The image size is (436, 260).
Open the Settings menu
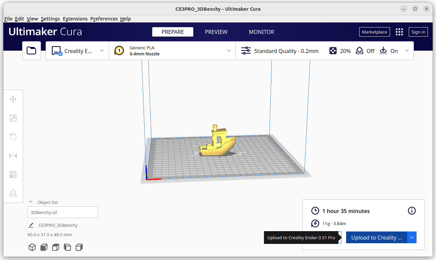click(x=50, y=19)
